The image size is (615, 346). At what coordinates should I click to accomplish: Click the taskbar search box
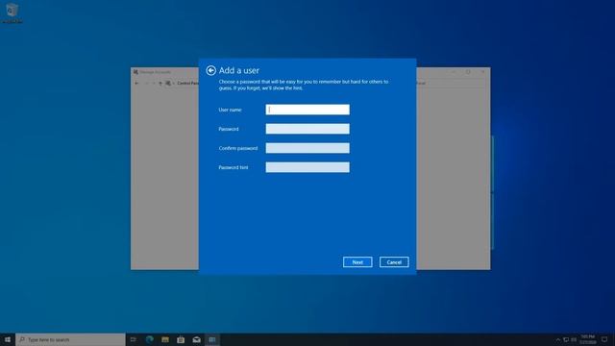(70, 339)
